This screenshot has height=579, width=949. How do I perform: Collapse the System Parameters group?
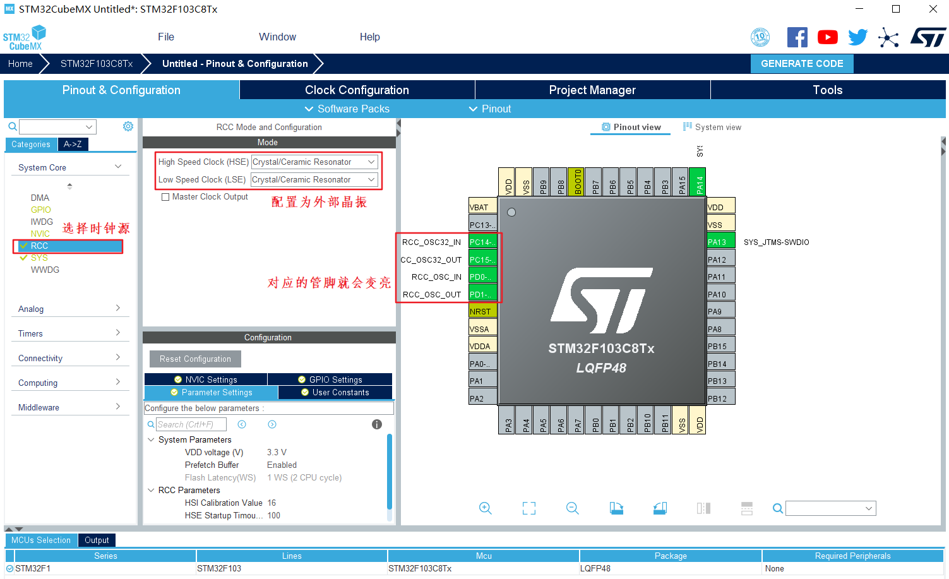point(151,439)
